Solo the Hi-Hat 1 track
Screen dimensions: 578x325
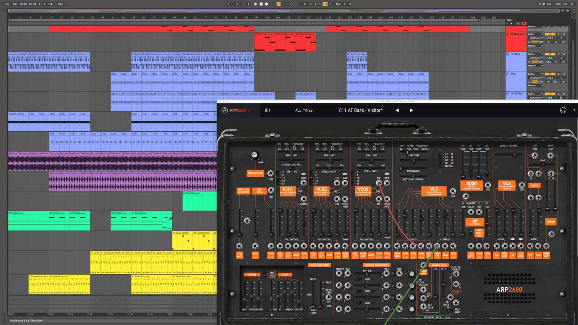(x=558, y=54)
